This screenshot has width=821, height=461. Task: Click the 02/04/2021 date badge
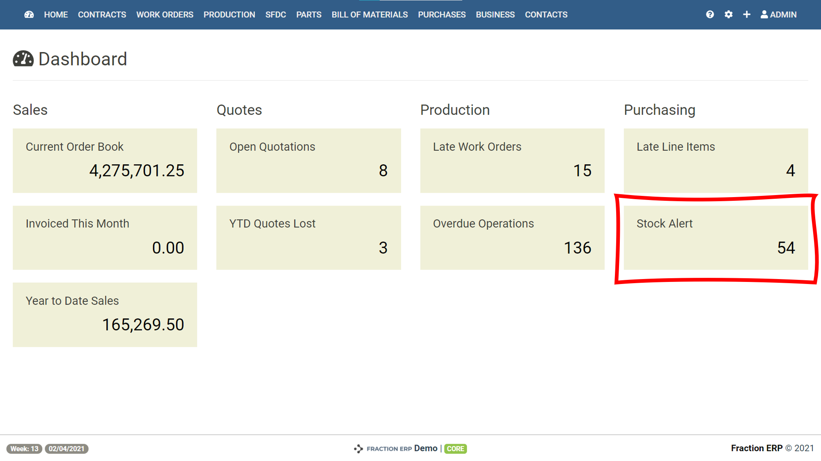click(67, 449)
